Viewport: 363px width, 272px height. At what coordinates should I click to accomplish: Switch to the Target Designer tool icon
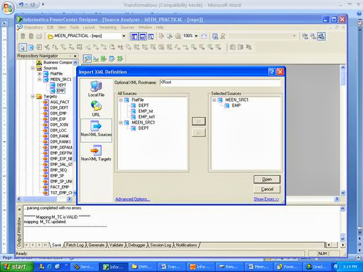pos(95,59)
